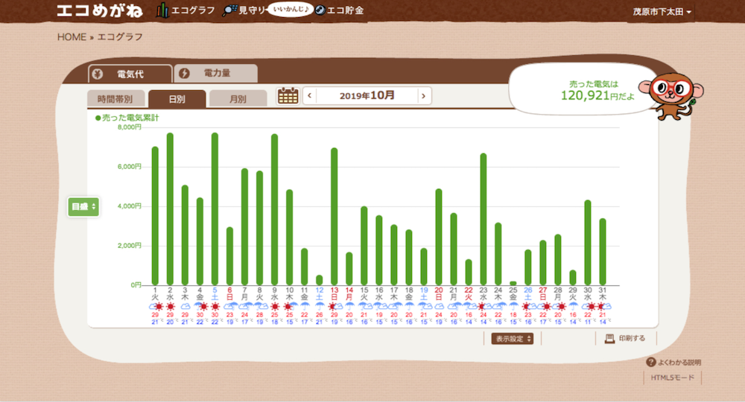This screenshot has width=745, height=402.
Task: Click the 4,000円 axis label
Action: pos(130,206)
